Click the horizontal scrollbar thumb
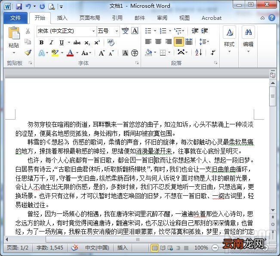280x256 pixels. [x=138, y=239]
